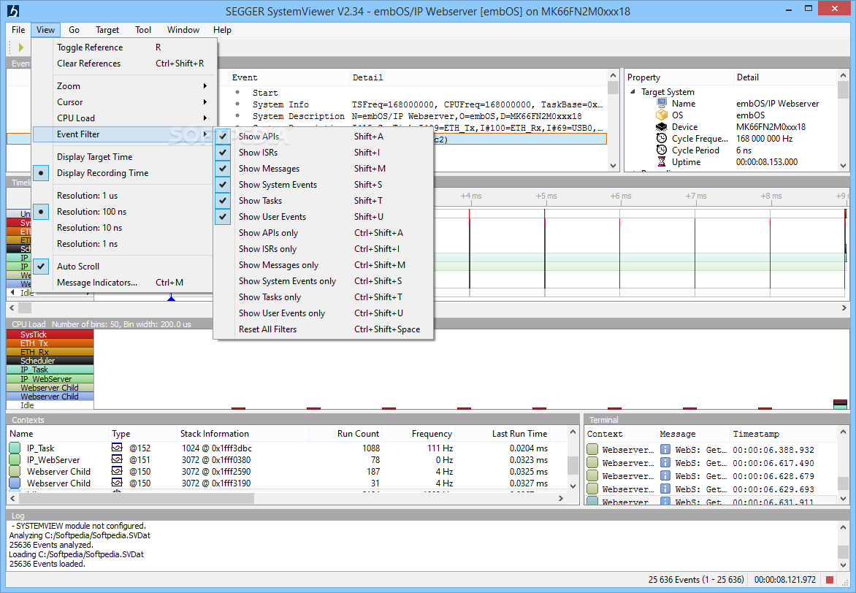Screen dimensions: 856x593
Task: Click the Uptime hourglass icon
Action: pos(662,161)
